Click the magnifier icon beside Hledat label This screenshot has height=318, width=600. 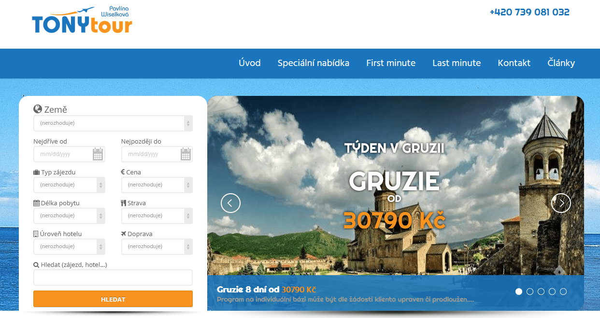tap(36, 265)
